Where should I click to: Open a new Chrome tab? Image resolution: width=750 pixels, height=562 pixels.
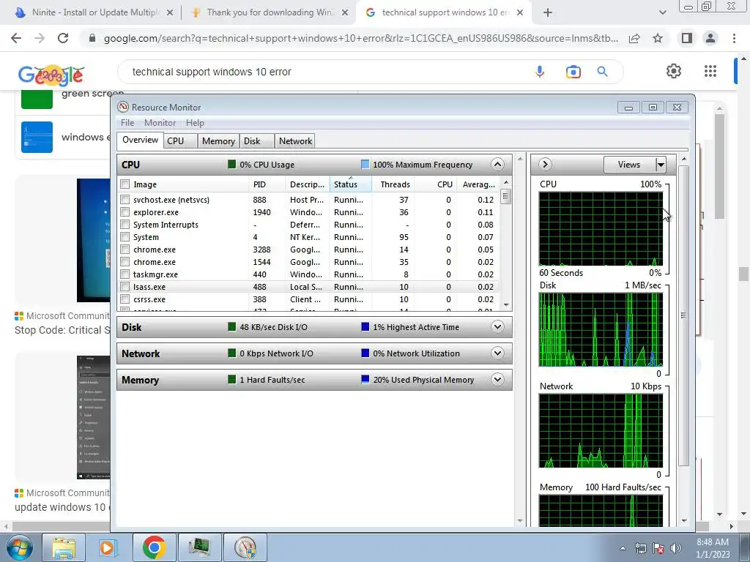coord(548,12)
